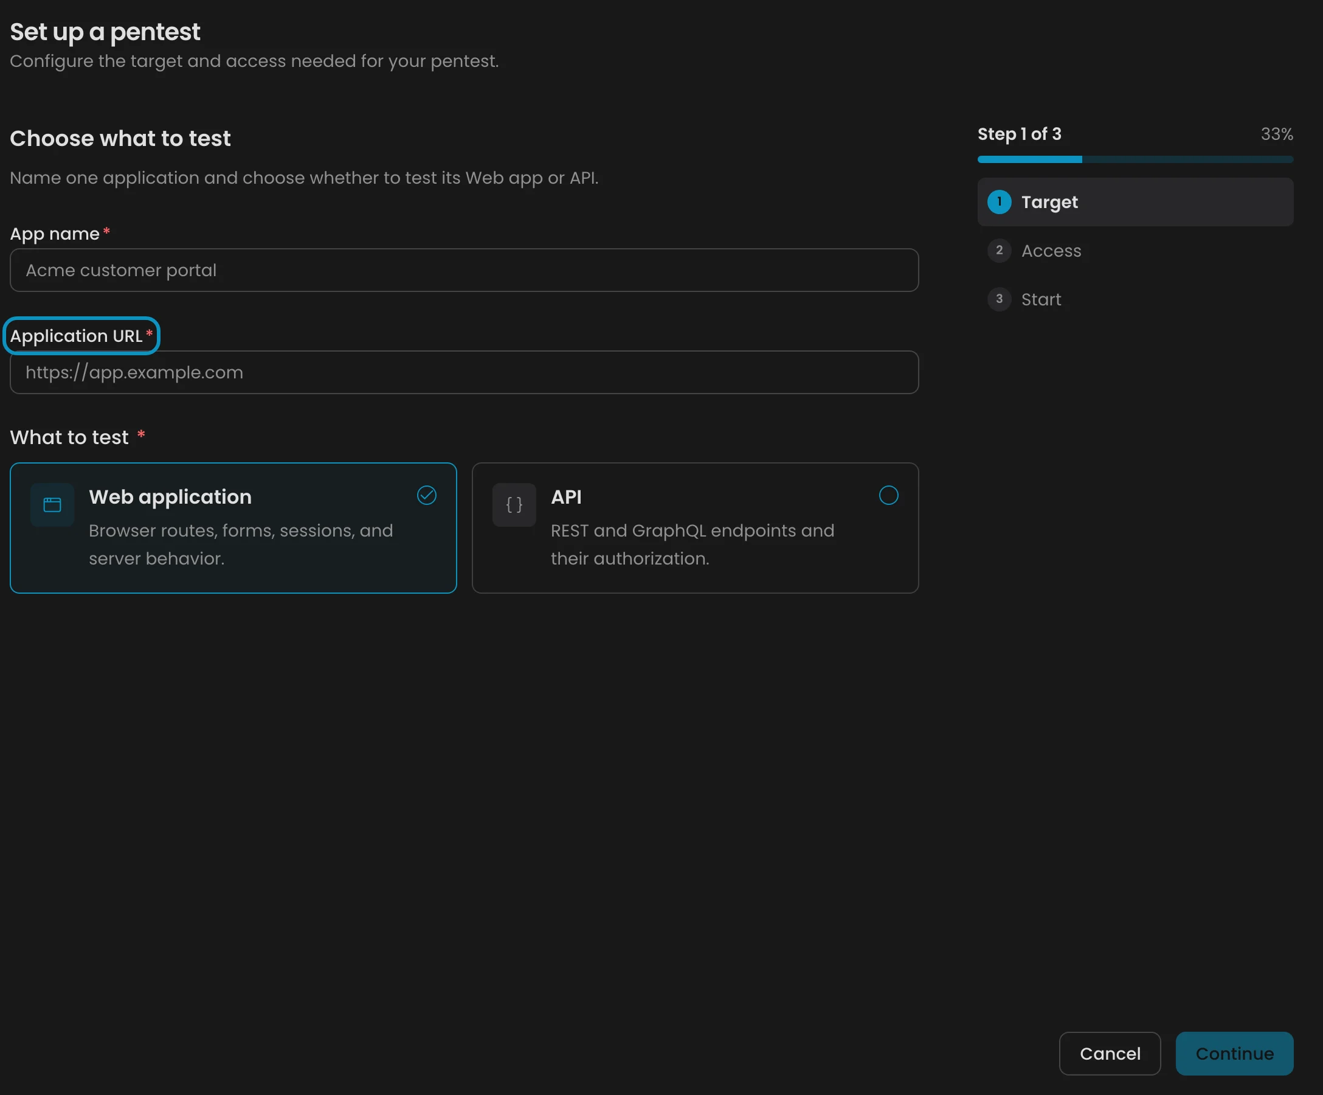Click the 'What to test' label
The width and height of the screenshot is (1323, 1095).
[69, 437]
